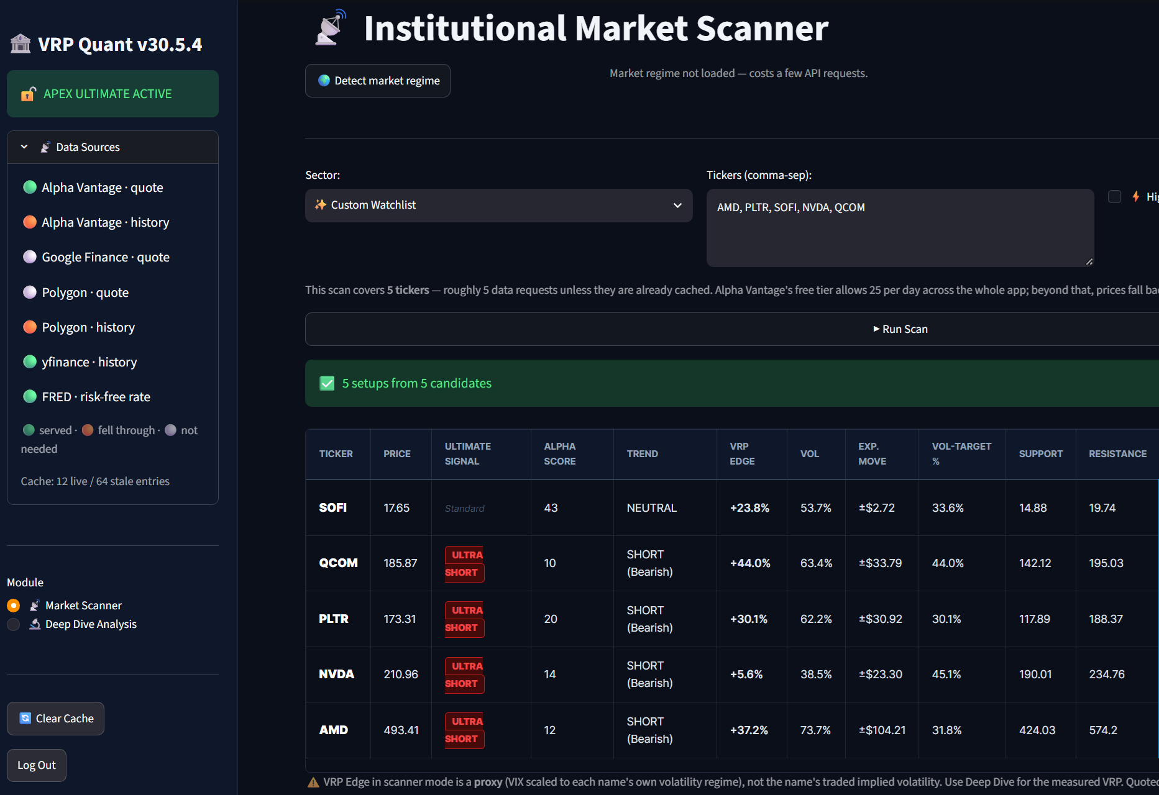This screenshot has height=795, width=1159.
Task: Collapse the Data Sources expander chevron
Action: (x=24, y=147)
